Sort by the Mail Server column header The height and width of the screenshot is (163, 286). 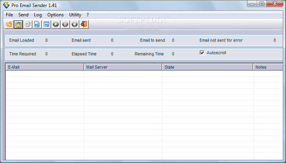123,67
